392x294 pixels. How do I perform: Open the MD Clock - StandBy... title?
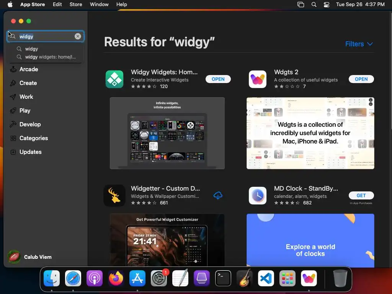(x=306, y=188)
